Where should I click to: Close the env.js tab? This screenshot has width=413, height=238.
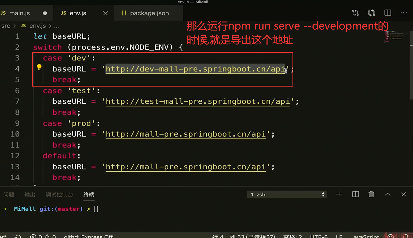pyautogui.click(x=105, y=13)
